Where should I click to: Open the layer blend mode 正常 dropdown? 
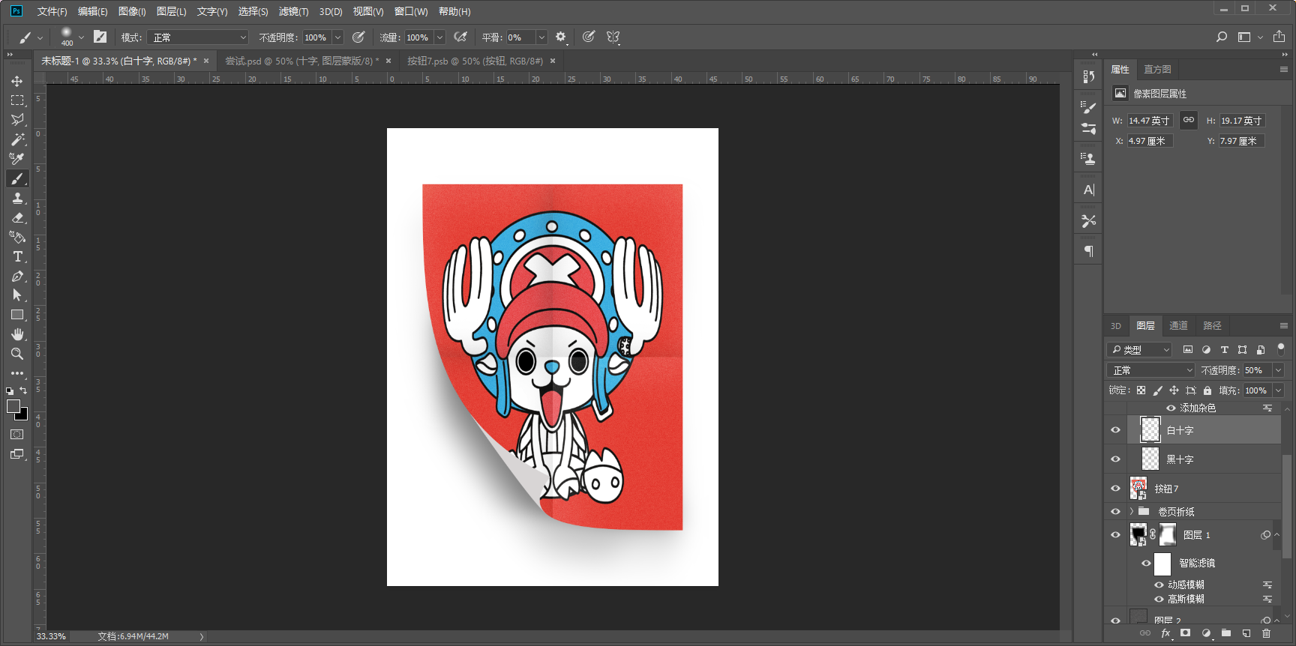coord(1150,370)
